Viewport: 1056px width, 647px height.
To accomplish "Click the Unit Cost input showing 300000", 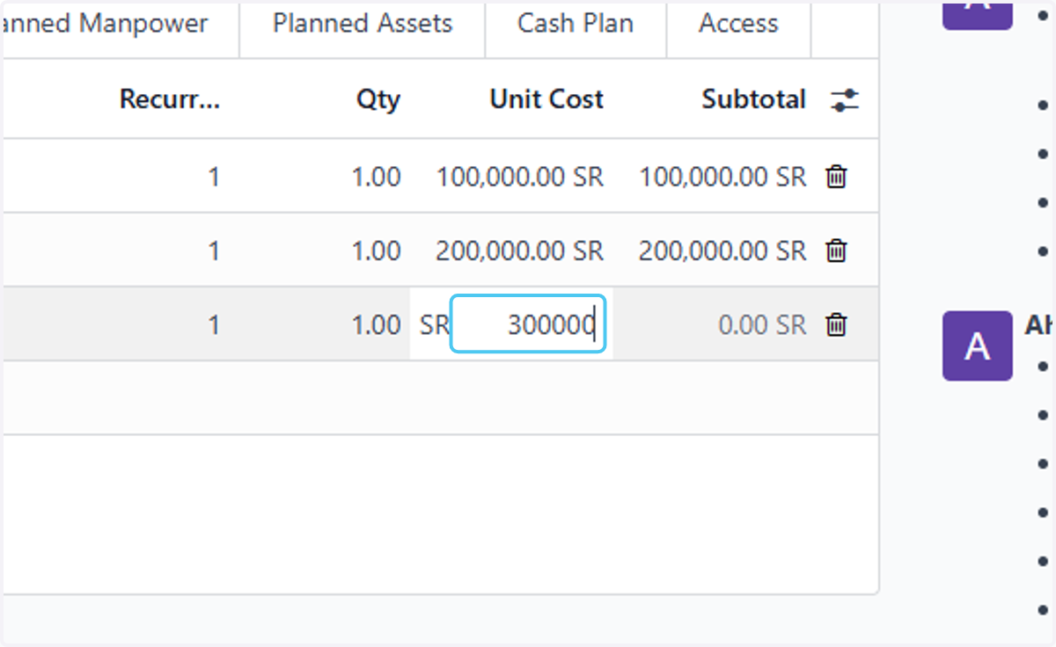I will point(528,324).
